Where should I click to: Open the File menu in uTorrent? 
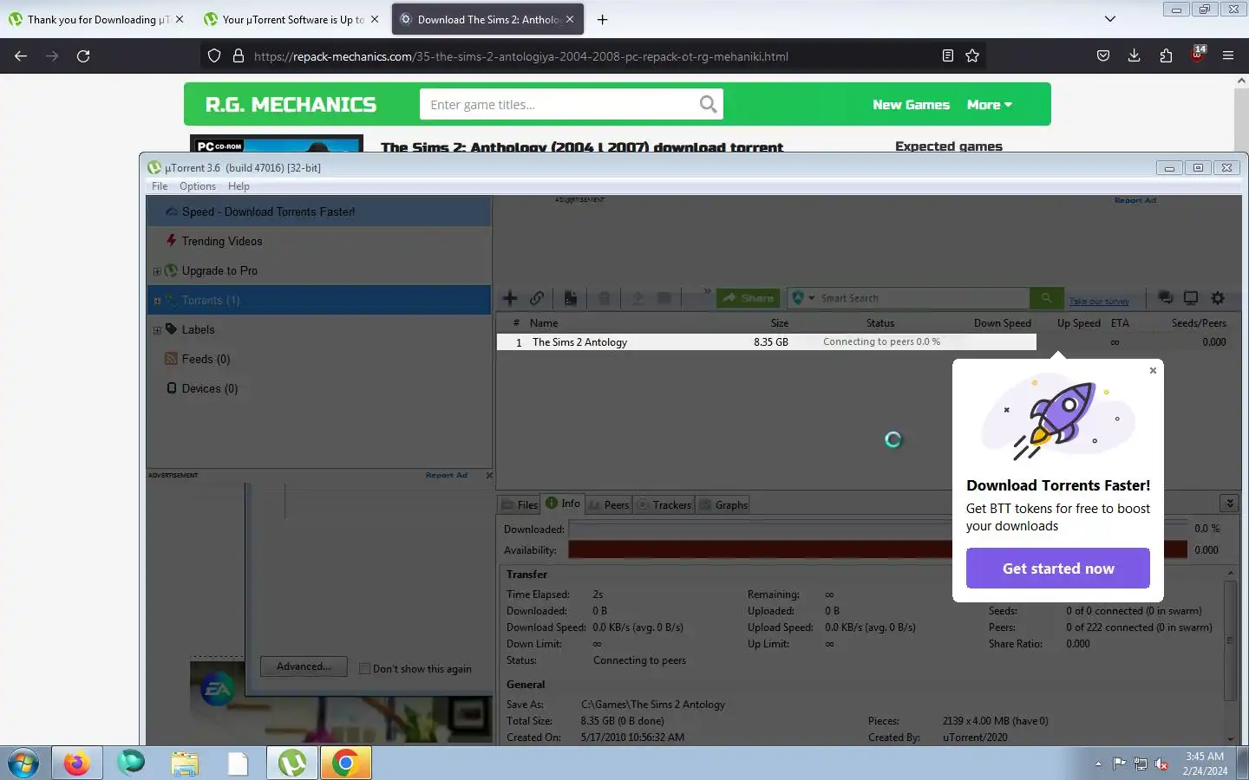pyautogui.click(x=160, y=186)
